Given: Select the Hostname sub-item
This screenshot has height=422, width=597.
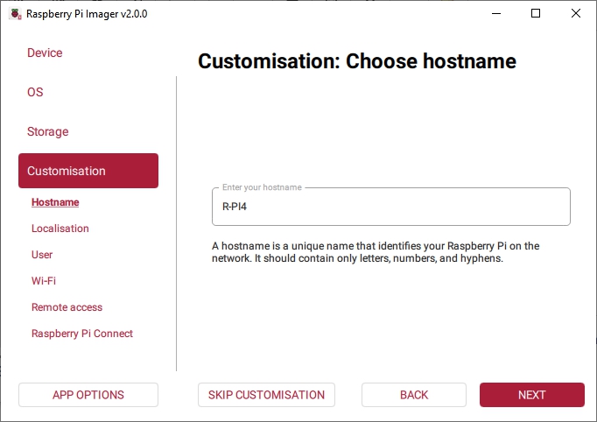Looking at the screenshot, I should tap(55, 202).
